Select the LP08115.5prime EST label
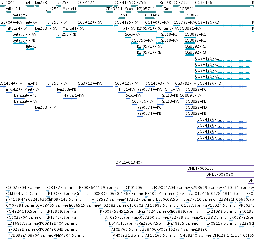The width and height of the screenshot is (254, 240). [221, 224]
